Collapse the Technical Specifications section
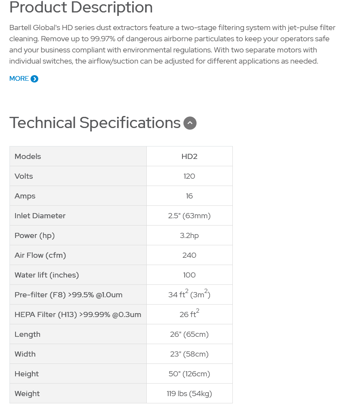Image resolution: width=349 pixels, height=418 pixels. [190, 123]
